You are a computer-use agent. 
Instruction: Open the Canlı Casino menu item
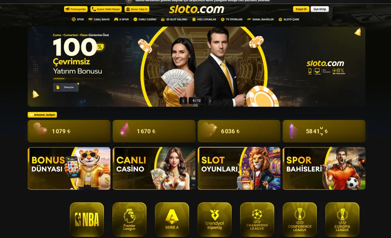(145, 19)
